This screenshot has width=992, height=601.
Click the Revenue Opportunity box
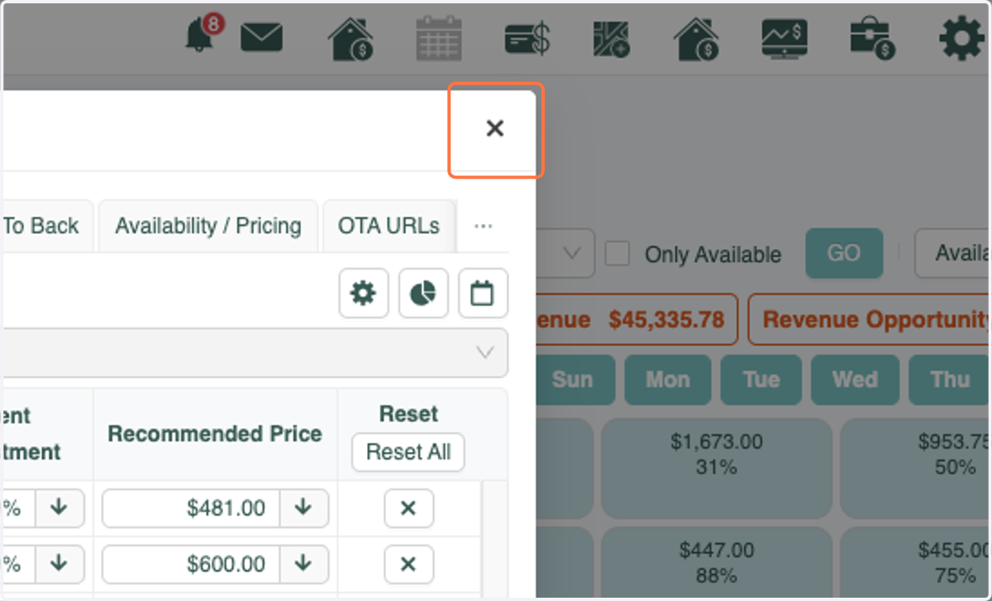[x=870, y=319]
